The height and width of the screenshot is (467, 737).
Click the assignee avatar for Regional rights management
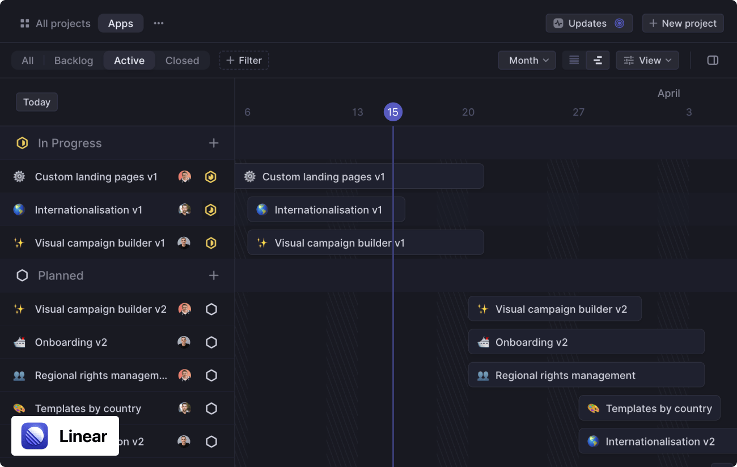tap(184, 375)
